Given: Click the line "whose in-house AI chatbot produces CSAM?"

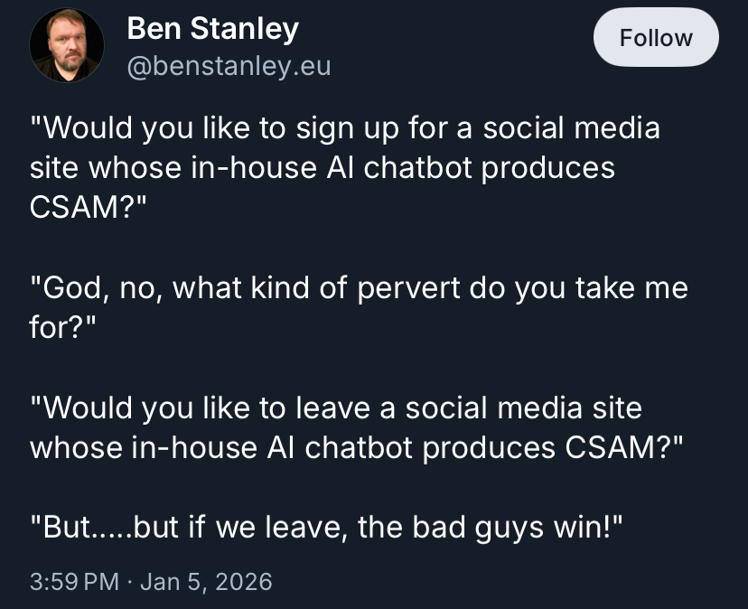Looking at the screenshot, I should click(355, 446).
